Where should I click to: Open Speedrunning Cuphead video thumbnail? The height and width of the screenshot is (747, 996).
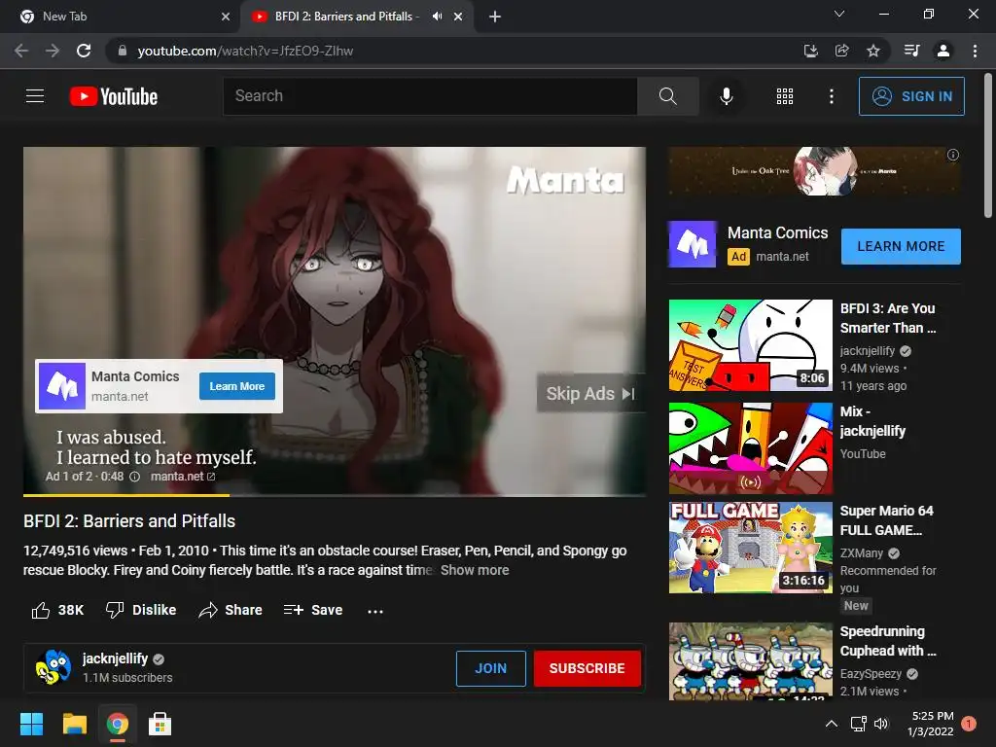tap(750, 661)
